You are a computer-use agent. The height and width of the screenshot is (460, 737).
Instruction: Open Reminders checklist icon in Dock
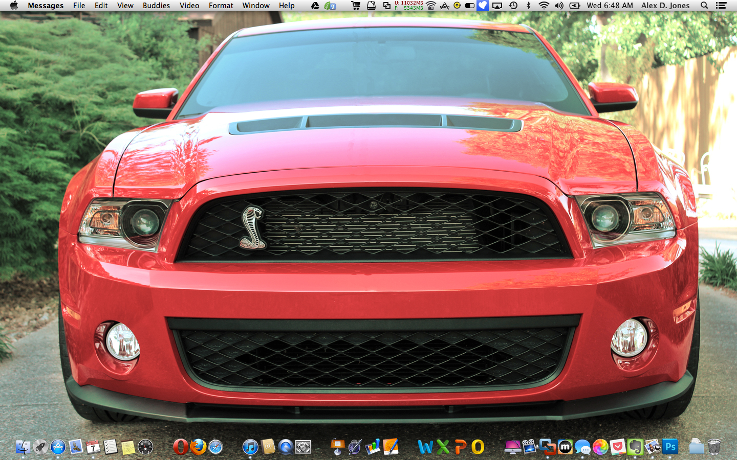[x=111, y=447]
